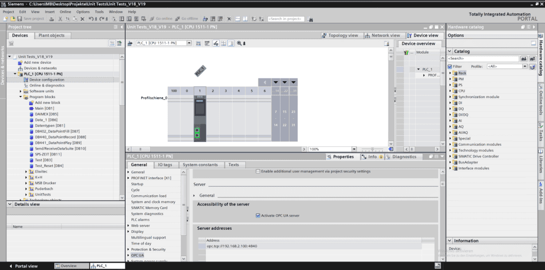545x270 pixels.
Task: Open the PLC_1 device selector dropdown
Action: pos(189,43)
